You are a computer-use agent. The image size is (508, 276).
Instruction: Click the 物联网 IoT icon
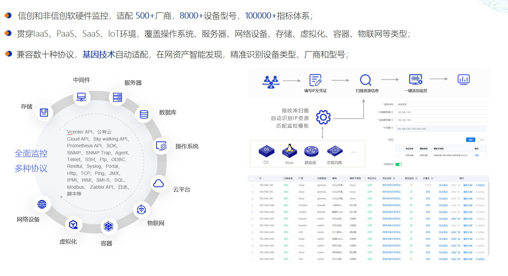(x=141, y=209)
